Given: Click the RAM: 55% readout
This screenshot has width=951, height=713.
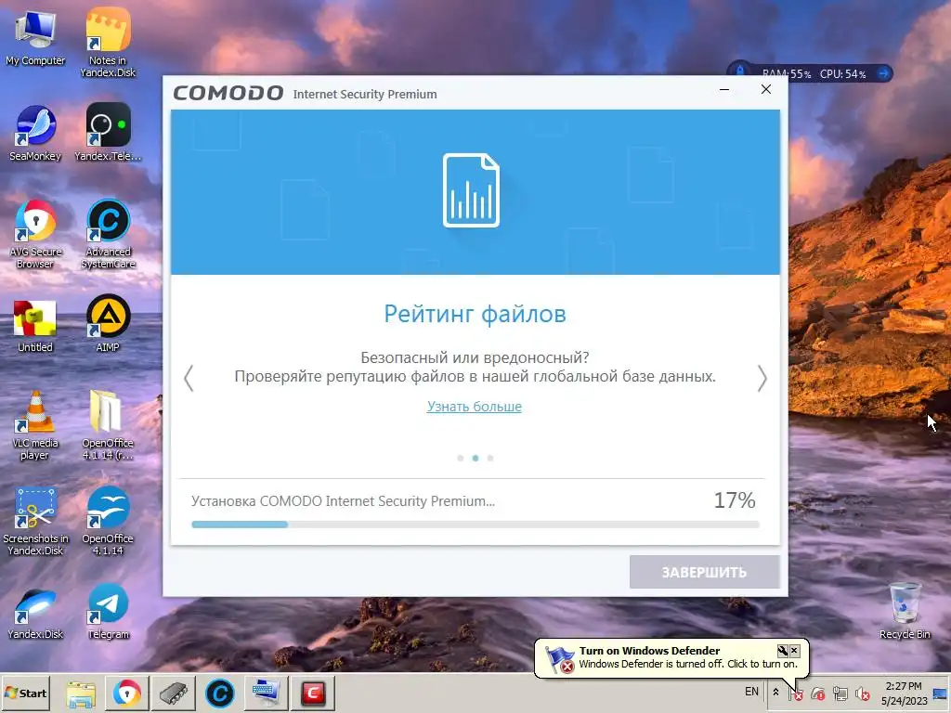Looking at the screenshot, I should [x=787, y=73].
